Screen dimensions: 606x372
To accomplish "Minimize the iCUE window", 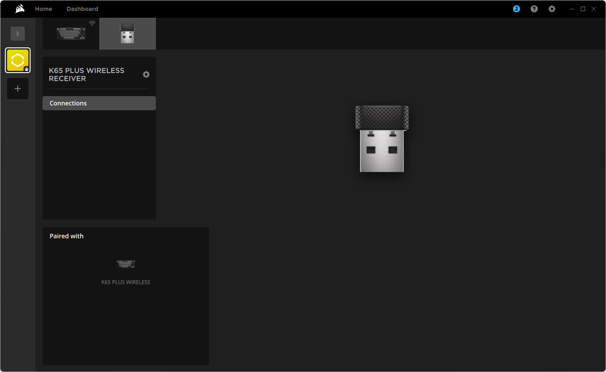I will click(573, 9).
